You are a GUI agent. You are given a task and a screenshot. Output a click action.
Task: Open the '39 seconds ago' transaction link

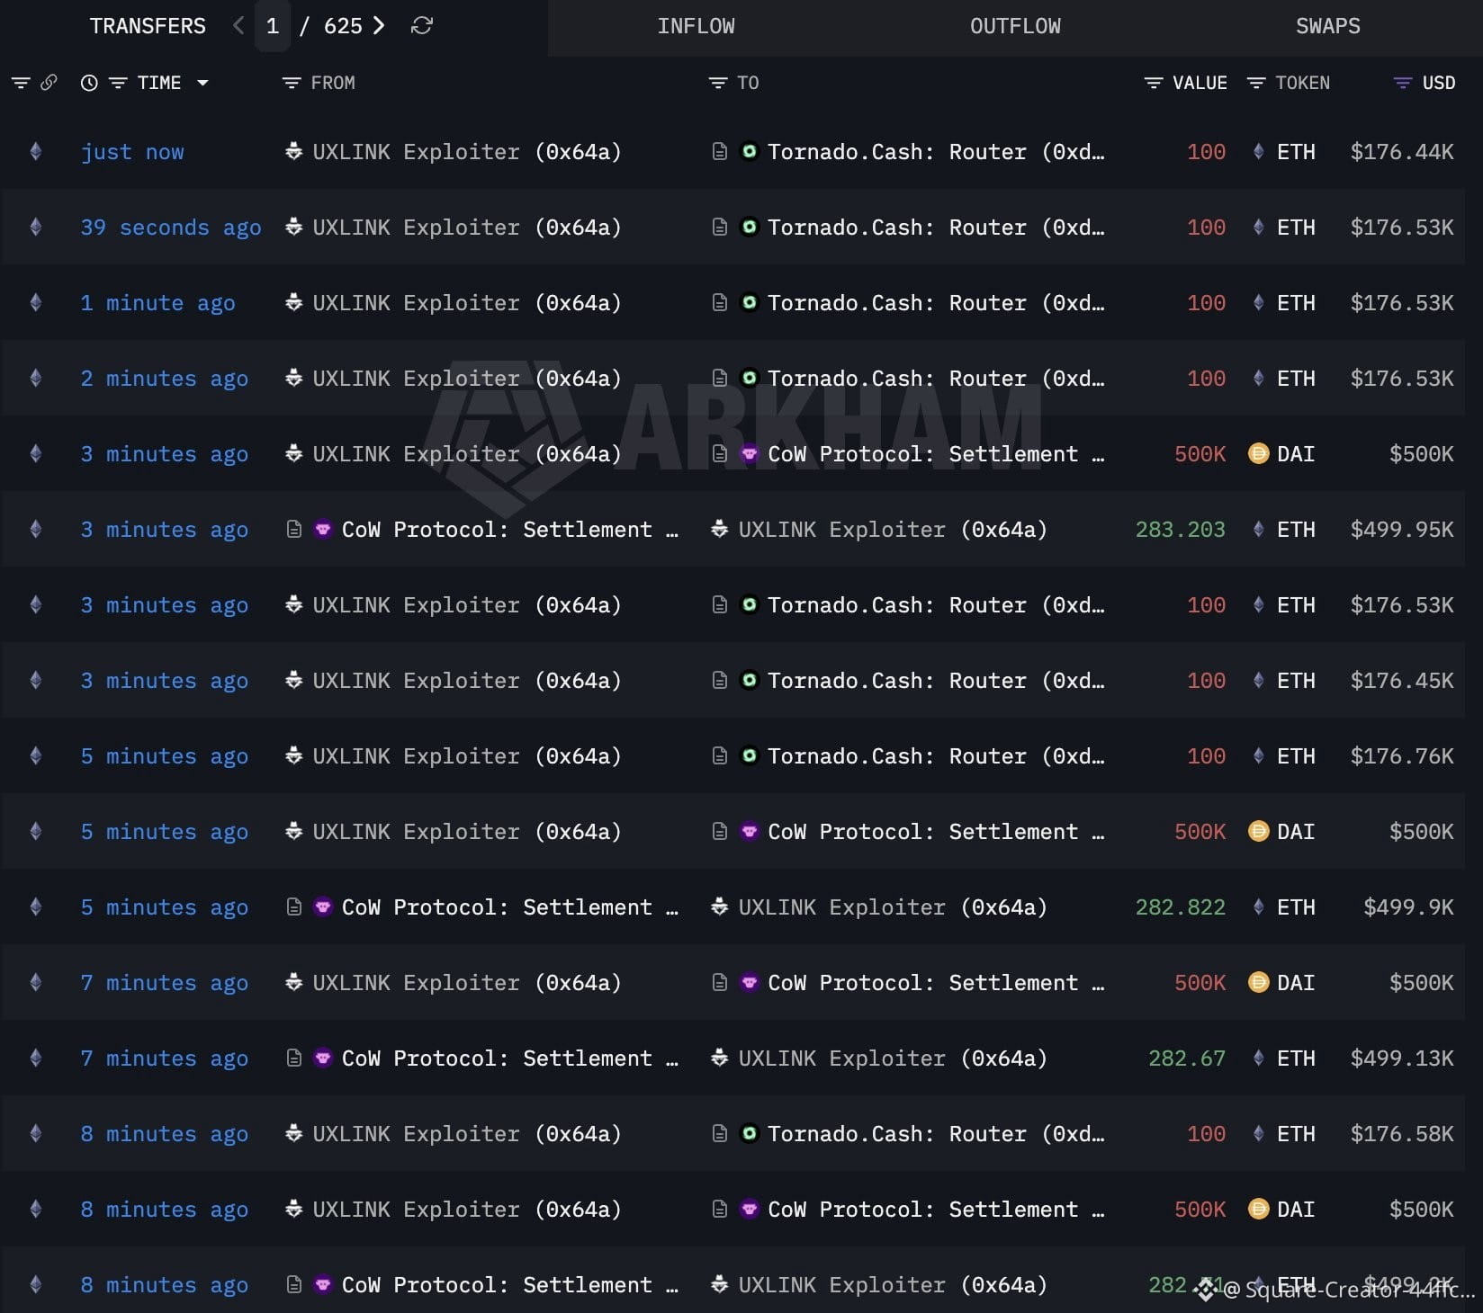(171, 228)
